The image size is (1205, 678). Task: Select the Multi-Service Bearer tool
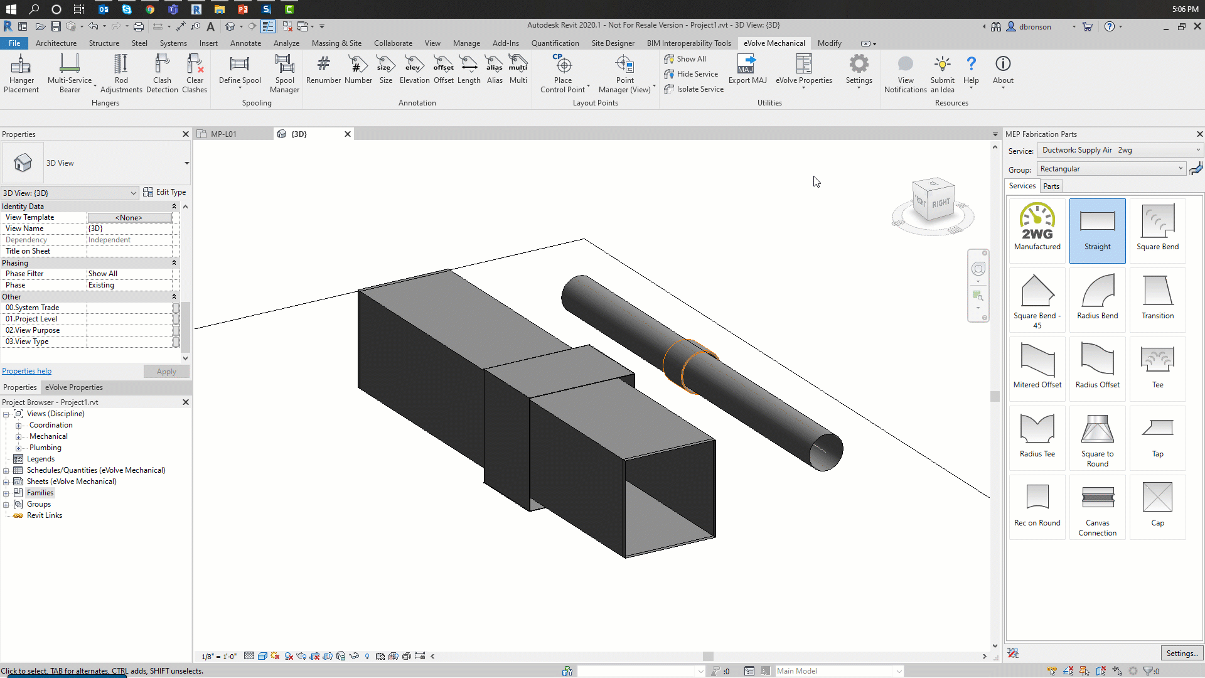click(x=70, y=73)
